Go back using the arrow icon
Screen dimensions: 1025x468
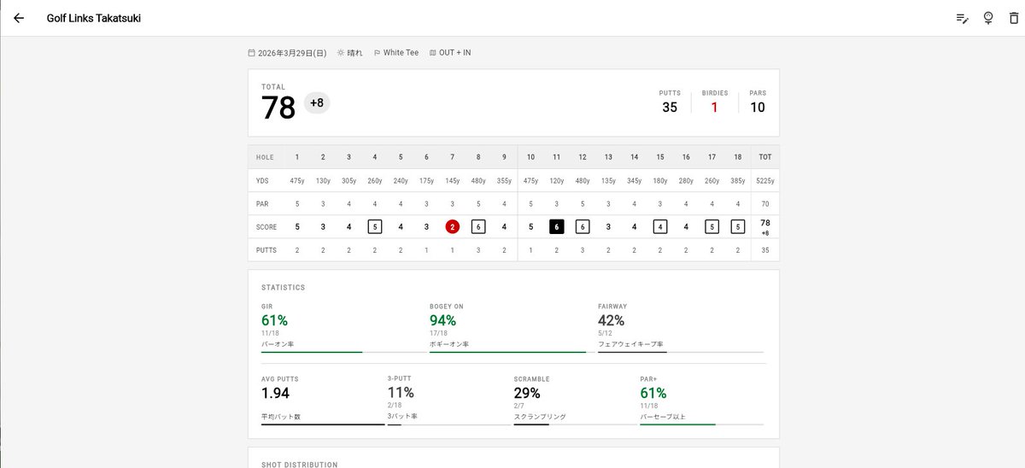pyautogui.click(x=19, y=18)
